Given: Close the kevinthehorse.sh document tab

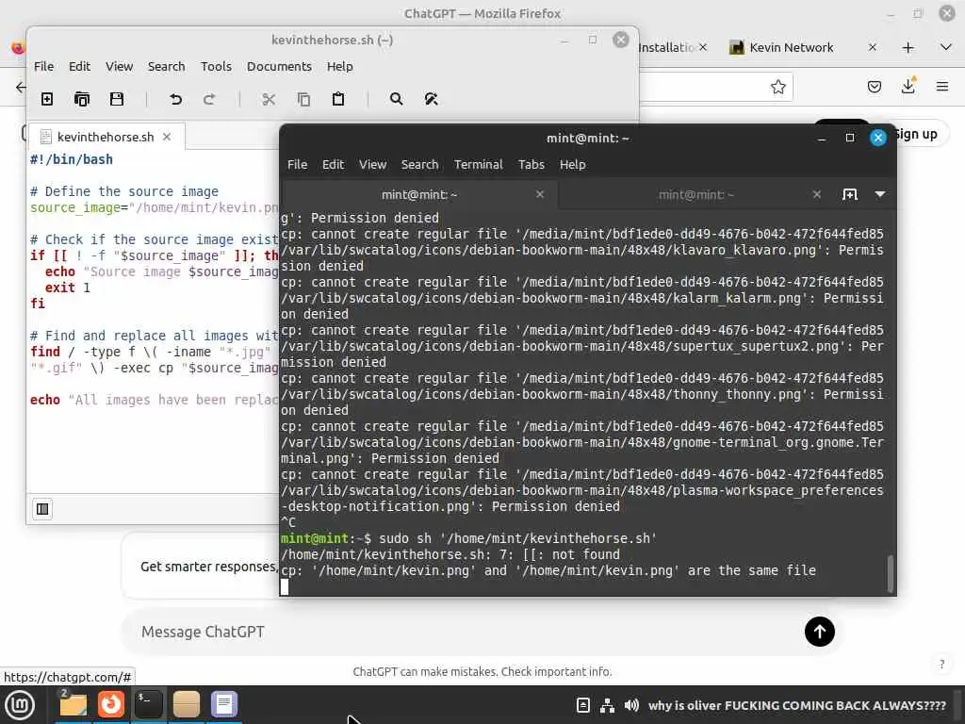Looking at the screenshot, I should point(167,137).
